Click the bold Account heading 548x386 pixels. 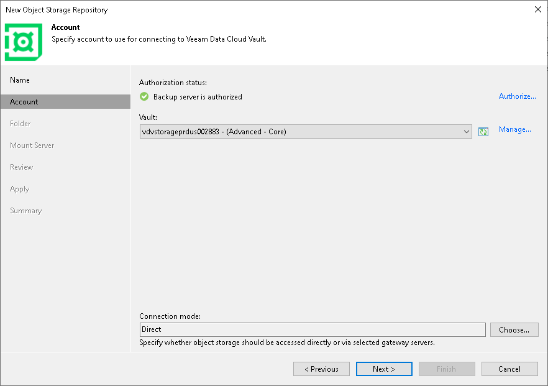(65, 27)
